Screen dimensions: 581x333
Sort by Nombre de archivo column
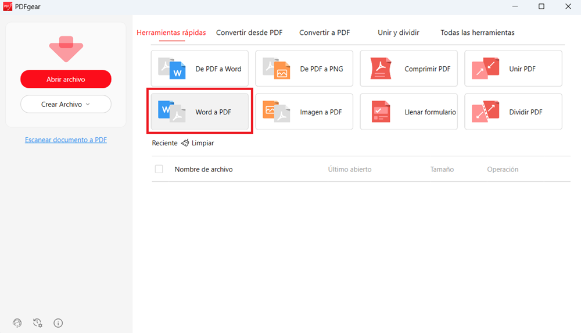pos(204,170)
